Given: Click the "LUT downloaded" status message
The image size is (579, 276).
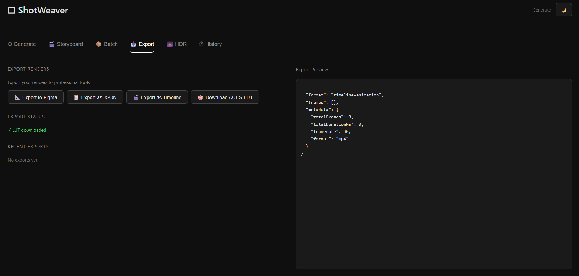Looking at the screenshot, I should click(27, 130).
